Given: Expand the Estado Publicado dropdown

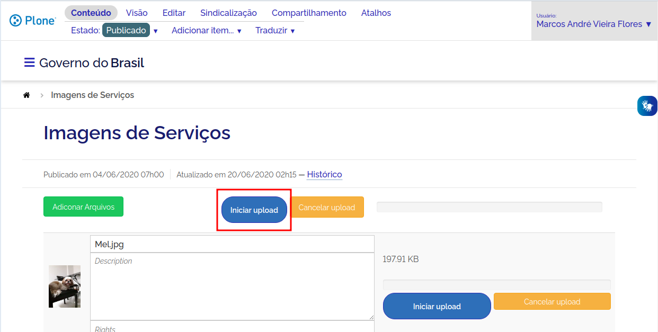Looking at the screenshot, I should (x=130, y=31).
